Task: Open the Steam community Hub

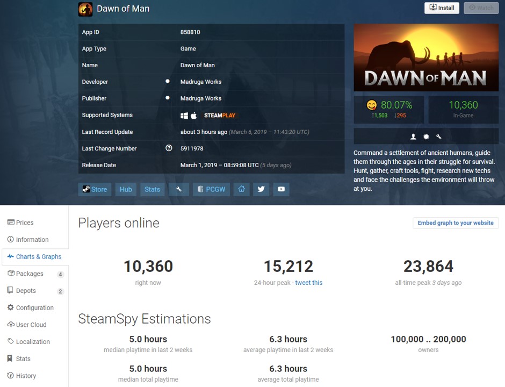Action: [x=126, y=190]
